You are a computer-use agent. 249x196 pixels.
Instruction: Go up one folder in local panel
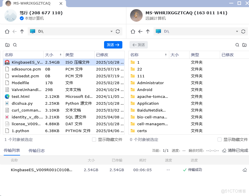pyautogui.click(x=22, y=32)
